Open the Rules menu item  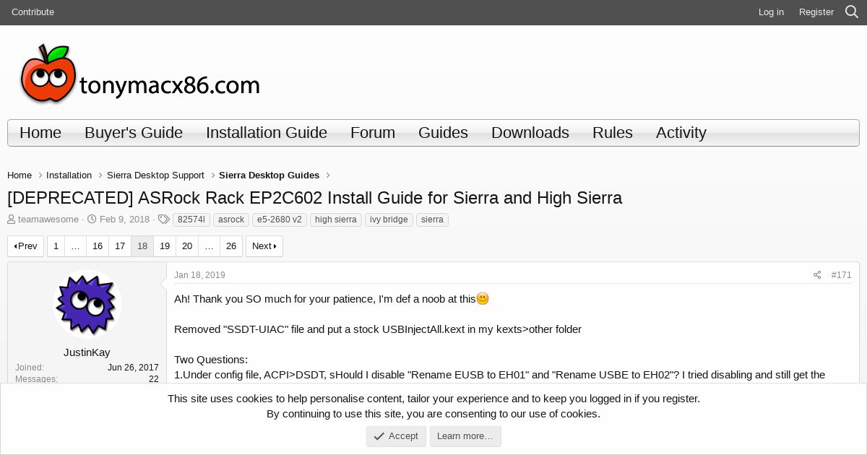pyautogui.click(x=613, y=133)
